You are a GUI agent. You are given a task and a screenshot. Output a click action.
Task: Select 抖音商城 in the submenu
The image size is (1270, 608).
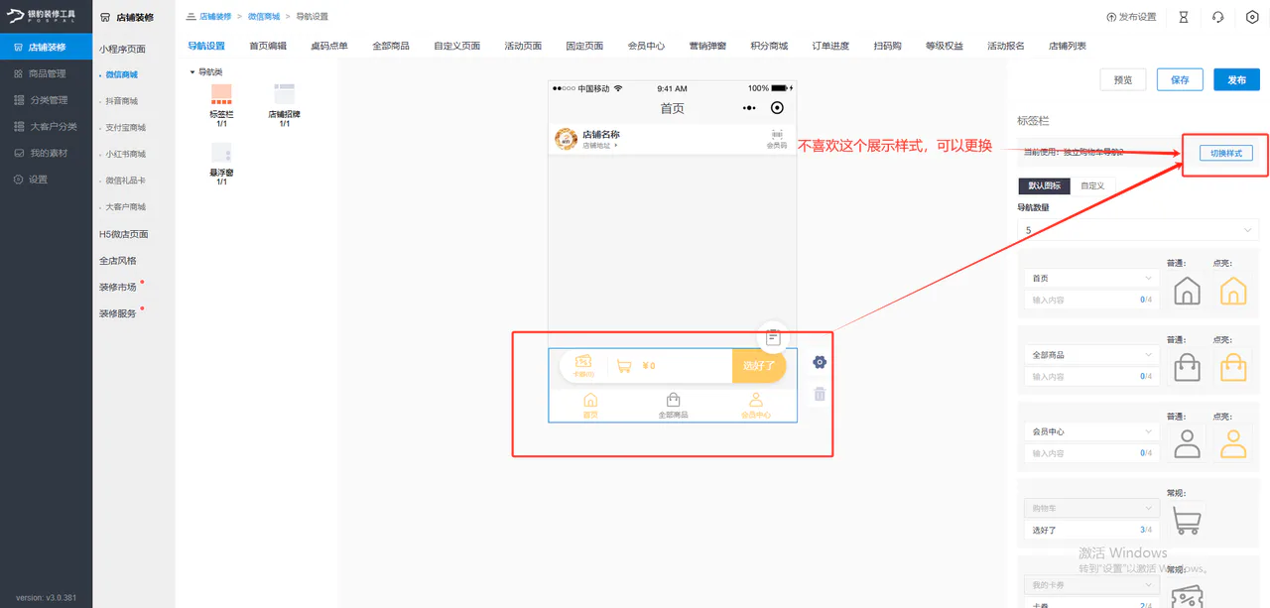tap(122, 101)
